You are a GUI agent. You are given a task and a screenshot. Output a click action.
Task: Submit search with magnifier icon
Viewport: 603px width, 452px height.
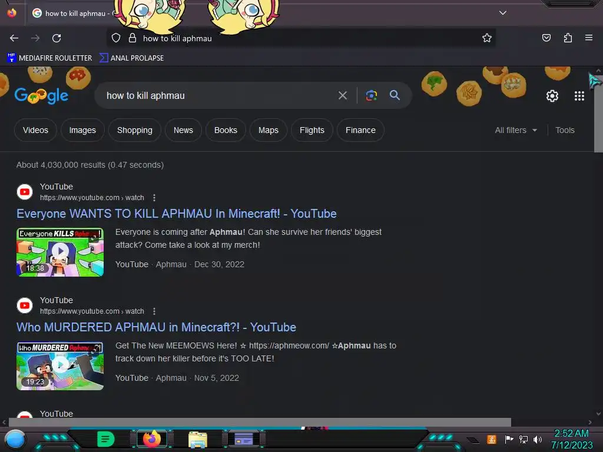tap(395, 95)
